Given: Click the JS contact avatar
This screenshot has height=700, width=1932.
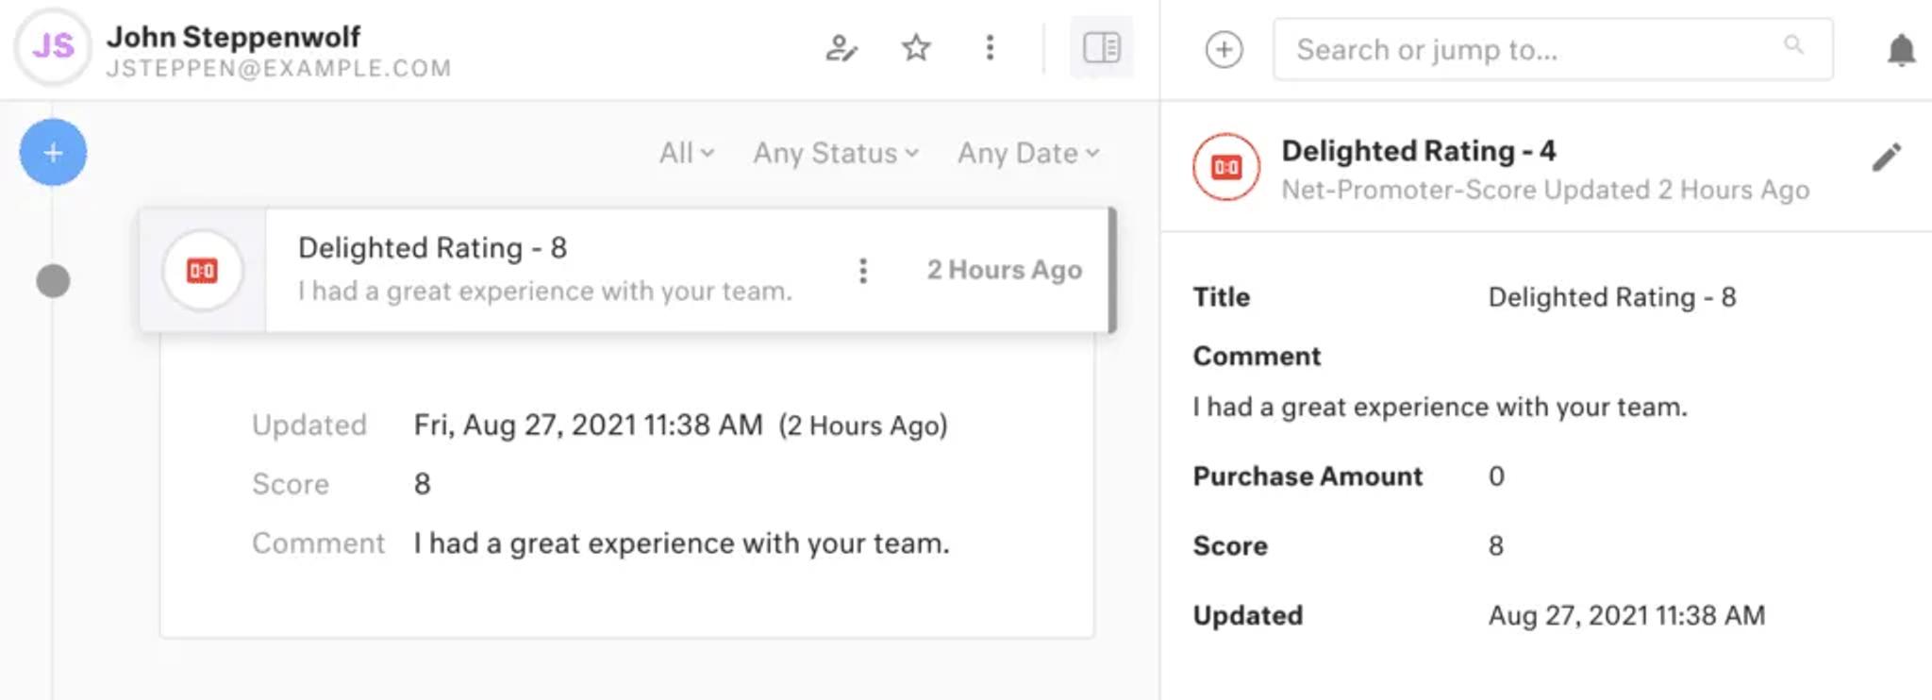Looking at the screenshot, I should [x=53, y=45].
